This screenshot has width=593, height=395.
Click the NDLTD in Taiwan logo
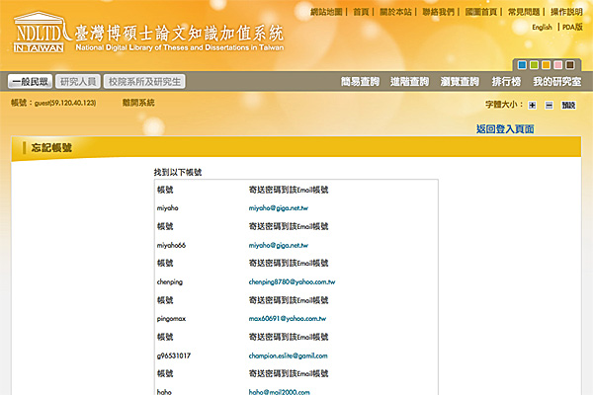tap(37, 33)
